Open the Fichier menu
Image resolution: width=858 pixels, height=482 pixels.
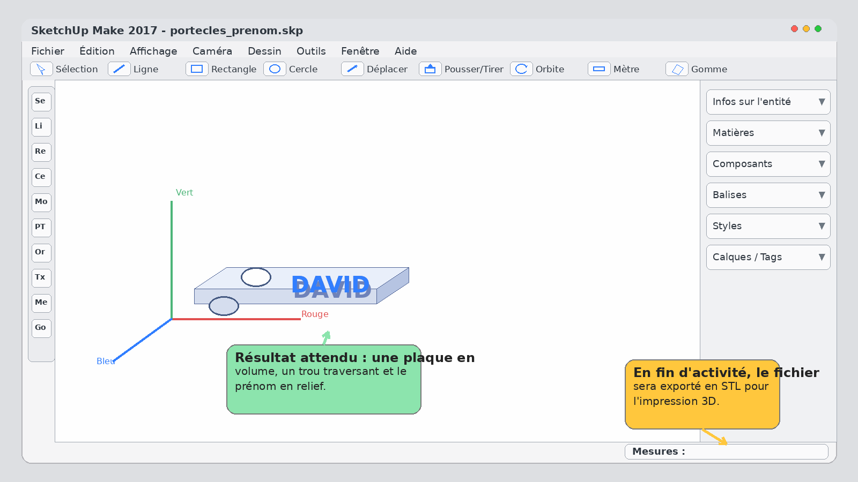click(48, 51)
